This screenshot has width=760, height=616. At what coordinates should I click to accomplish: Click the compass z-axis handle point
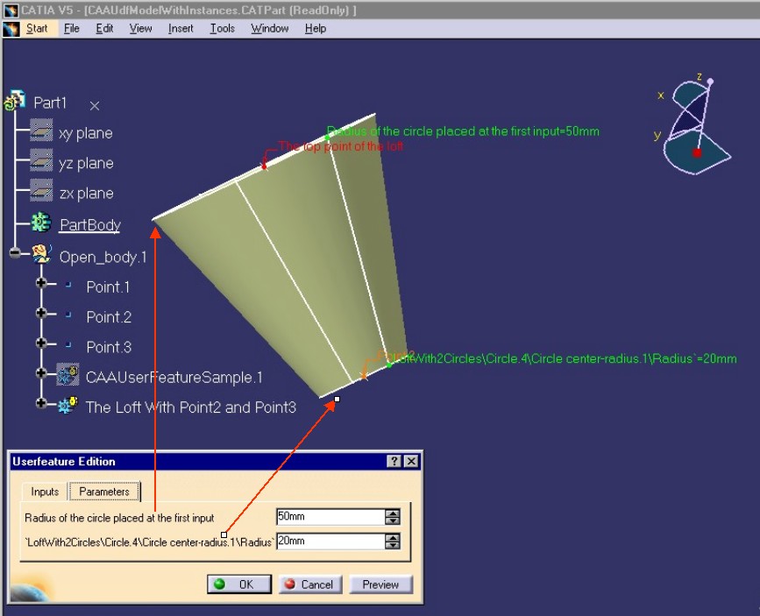[710, 81]
